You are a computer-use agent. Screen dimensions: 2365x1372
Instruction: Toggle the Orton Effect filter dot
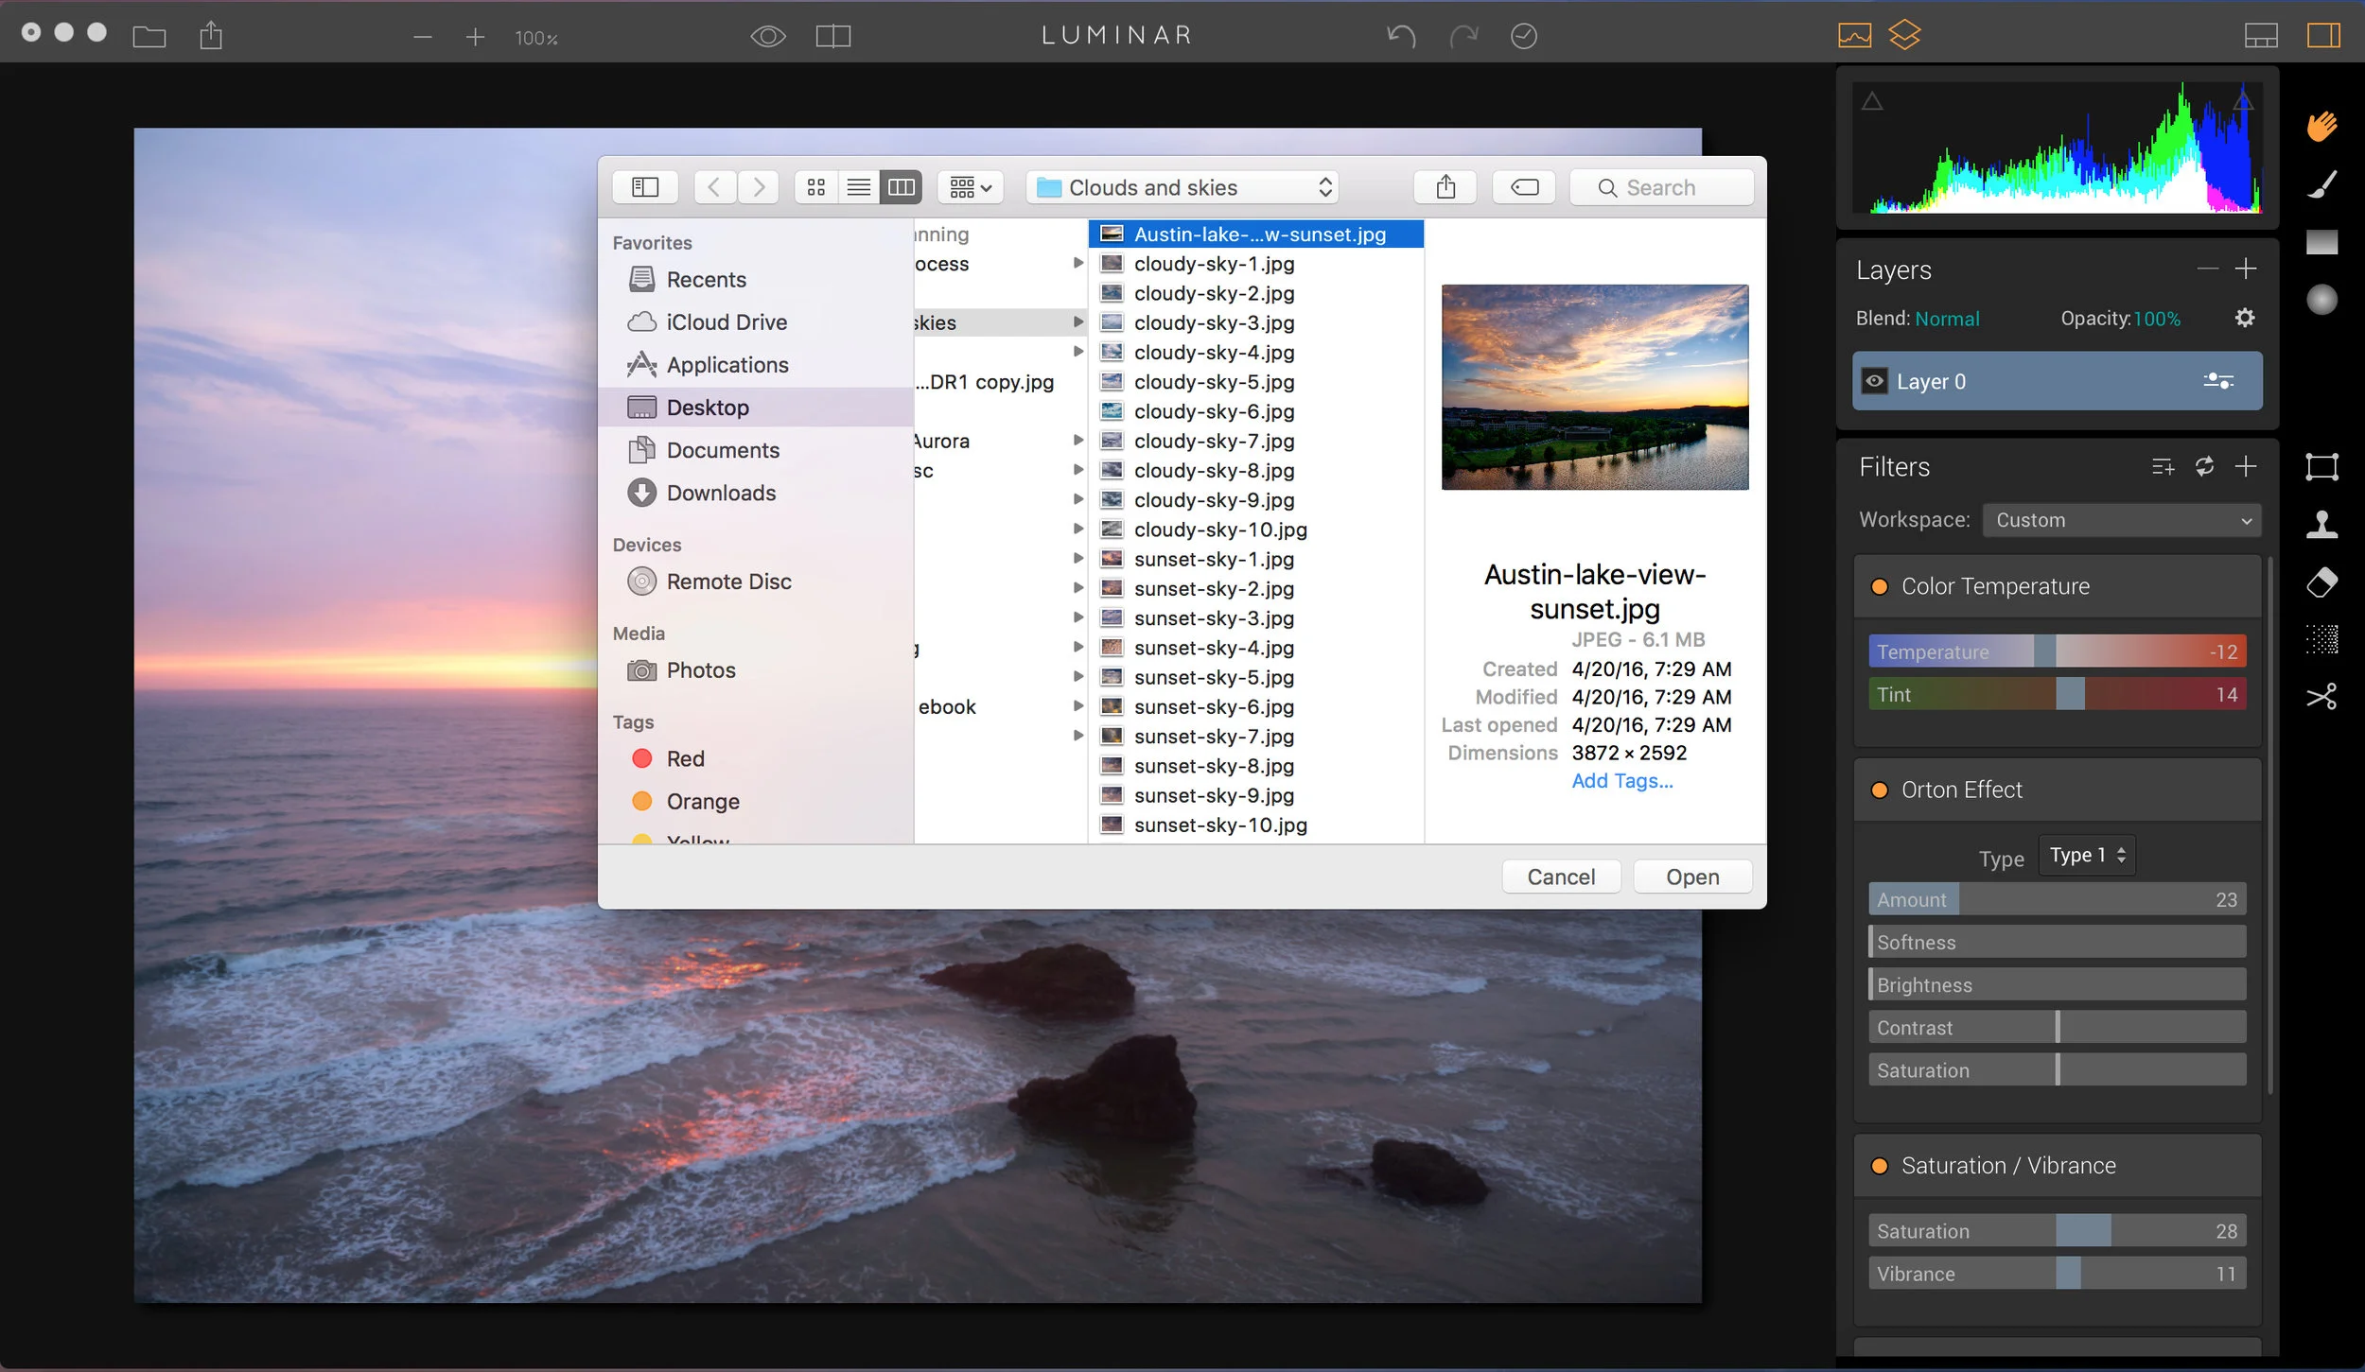click(x=1880, y=790)
